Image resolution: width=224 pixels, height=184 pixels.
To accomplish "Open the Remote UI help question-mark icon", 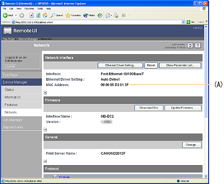I will pyautogui.click(x=198, y=45).
